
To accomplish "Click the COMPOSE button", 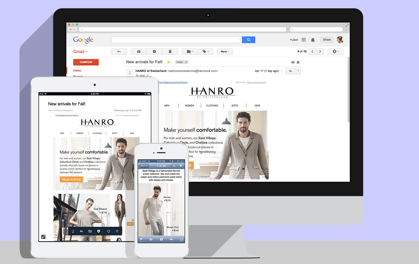I will pyautogui.click(x=86, y=62).
